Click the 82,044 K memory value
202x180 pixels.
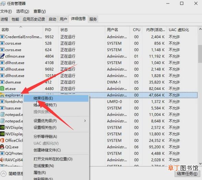click(157, 89)
